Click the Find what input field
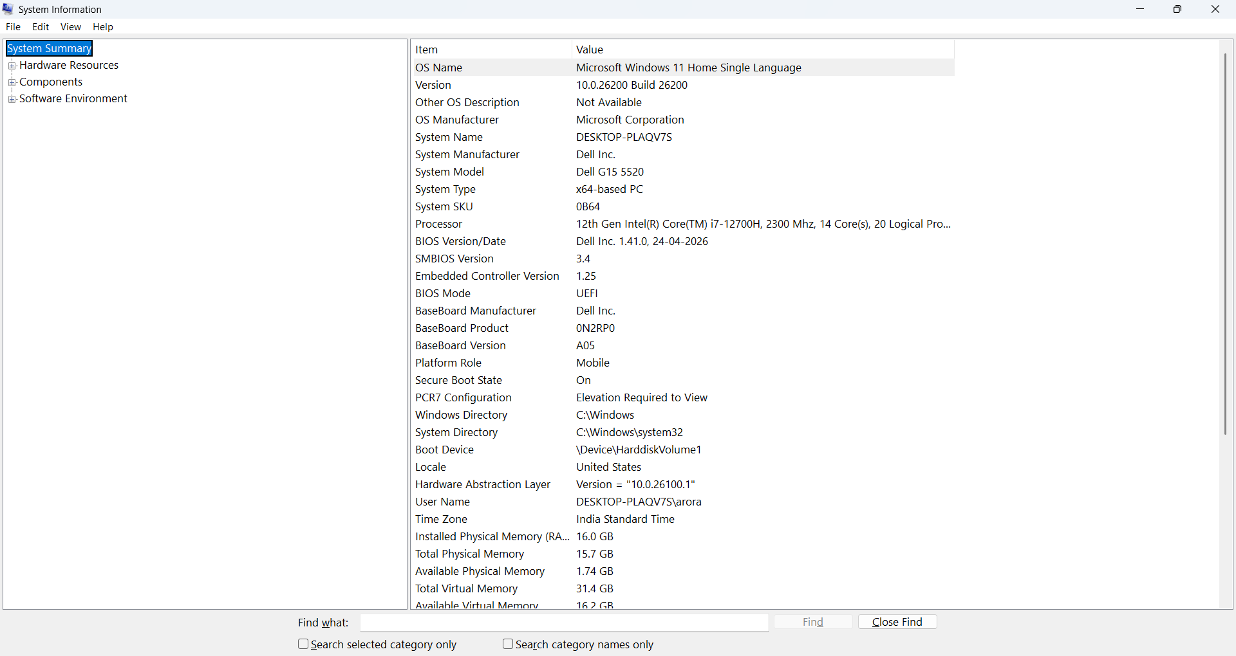The image size is (1236, 656). (x=565, y=623)
